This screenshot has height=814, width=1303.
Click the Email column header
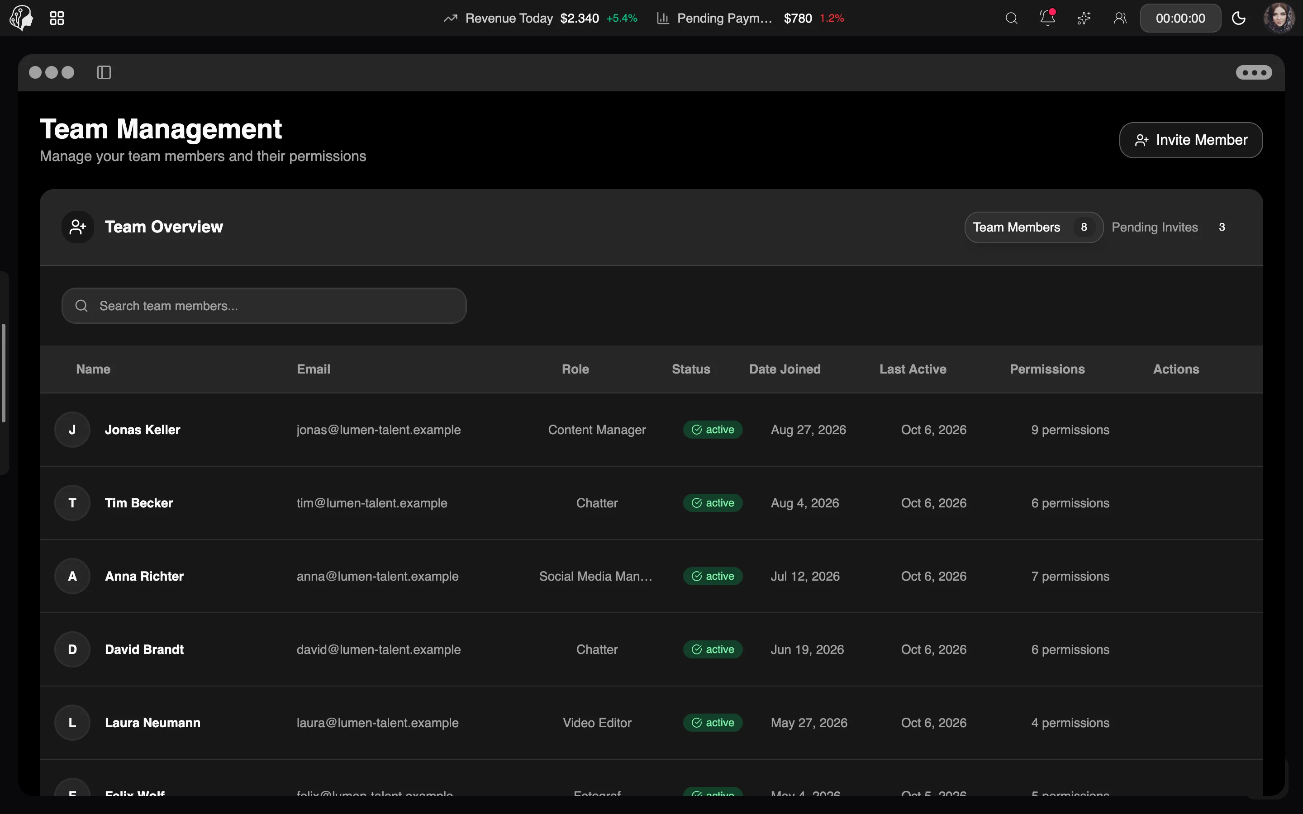314,369
